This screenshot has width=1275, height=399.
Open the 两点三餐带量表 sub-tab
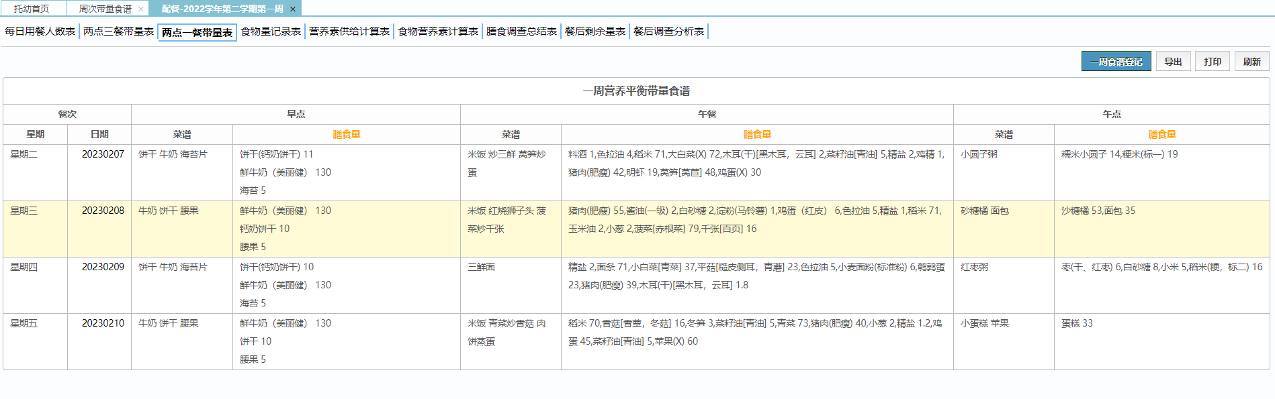click(x=118, y=32)
